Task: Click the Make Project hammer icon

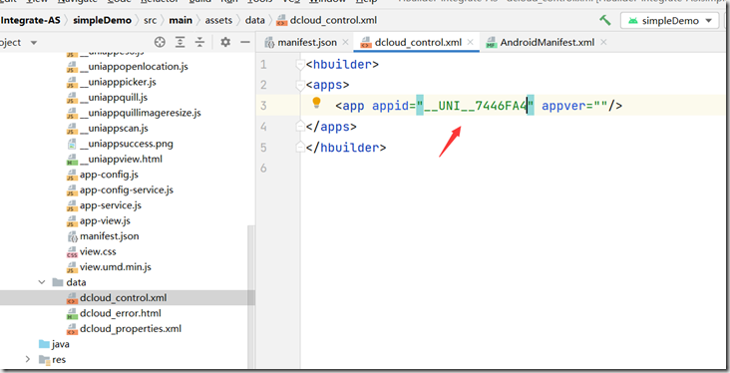Action: pos(604,20)
